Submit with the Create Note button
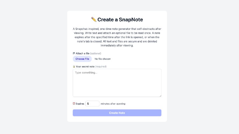Screen dimensions: 239x134 coord(117,113)
